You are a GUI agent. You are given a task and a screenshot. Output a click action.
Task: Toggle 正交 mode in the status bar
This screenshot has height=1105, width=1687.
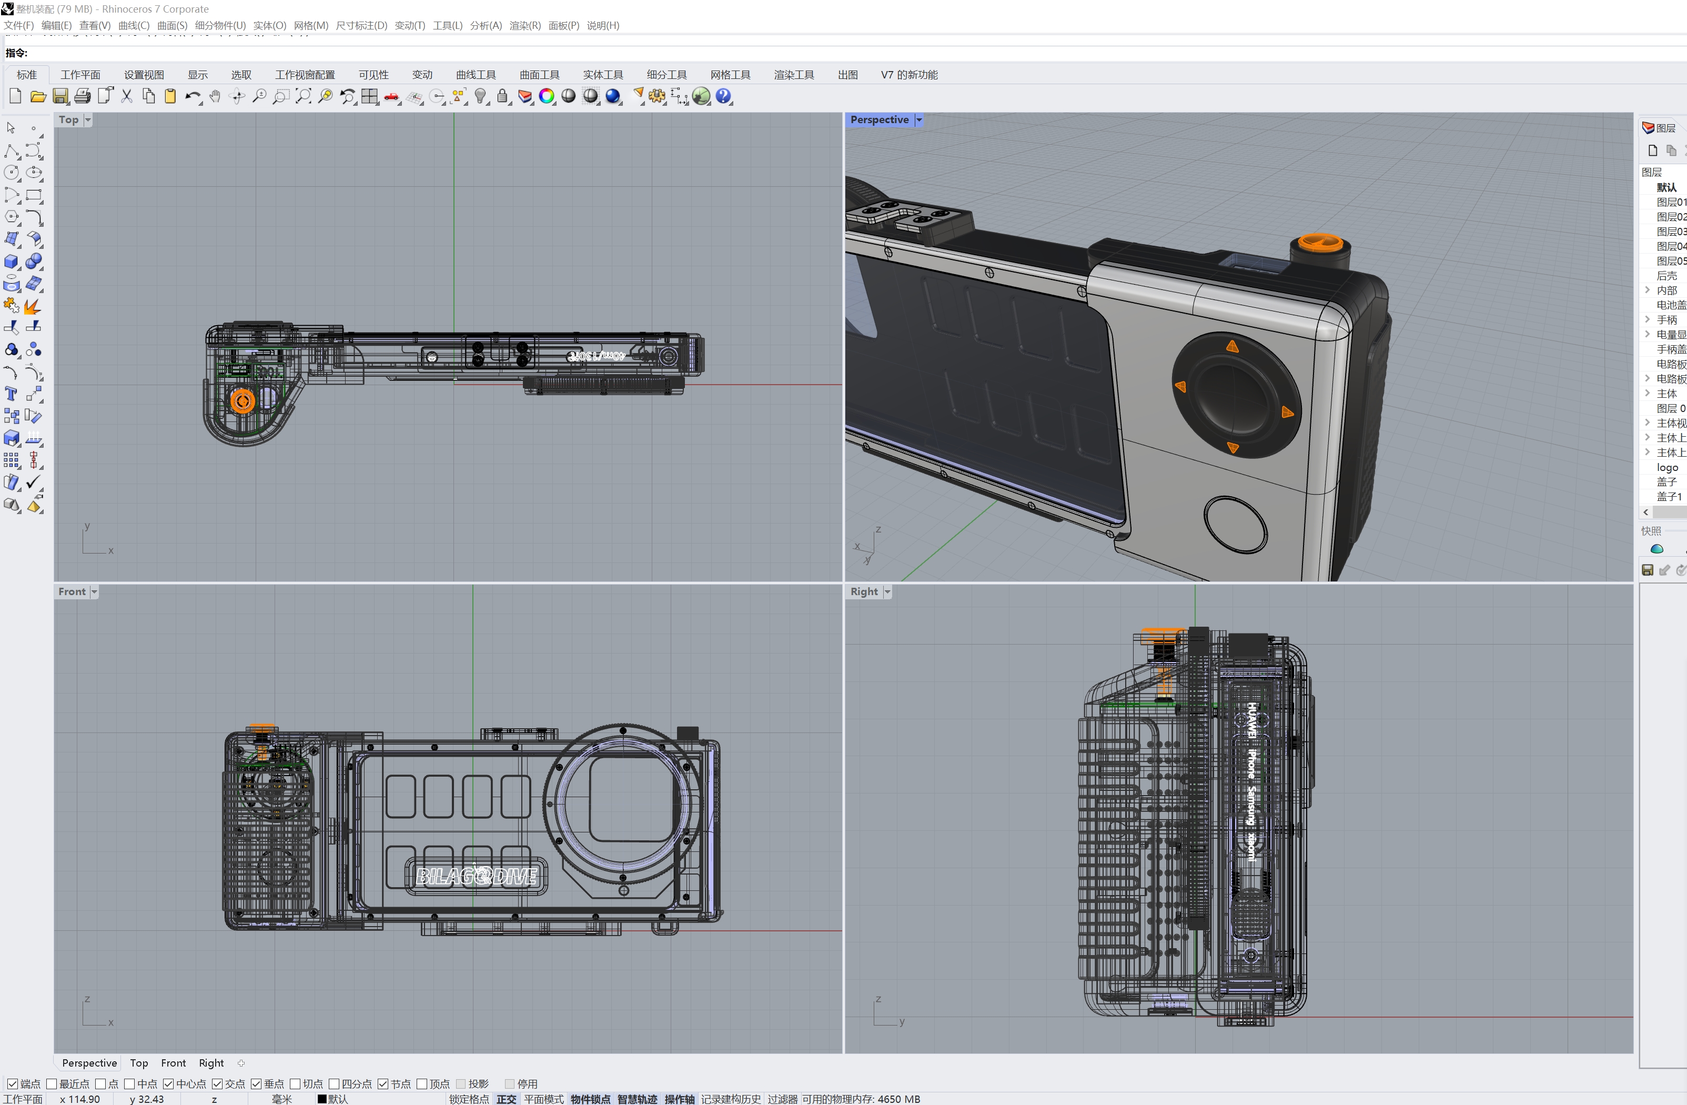[x=506, y=1099]
